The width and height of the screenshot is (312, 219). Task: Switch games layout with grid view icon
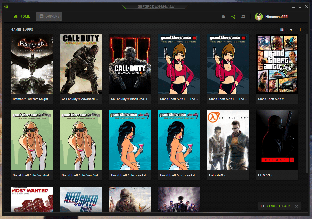click(282, 30)
